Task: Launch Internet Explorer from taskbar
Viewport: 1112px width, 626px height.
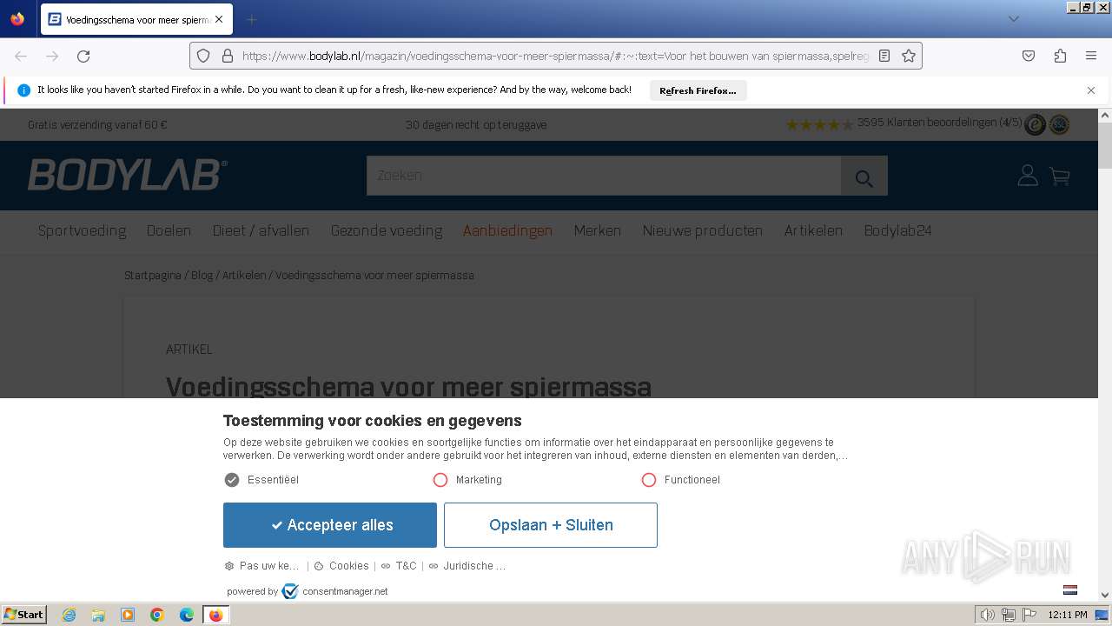Action: pyautogui.click(x=69, y=615)
